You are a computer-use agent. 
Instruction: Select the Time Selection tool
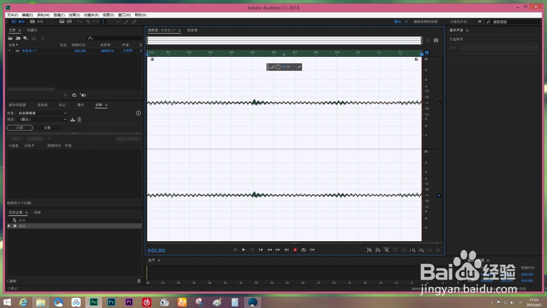tap(103, 22)
